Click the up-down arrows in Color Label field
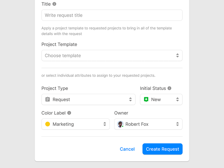The height and width of the screenshot is (168, 224). click(105, 124)
